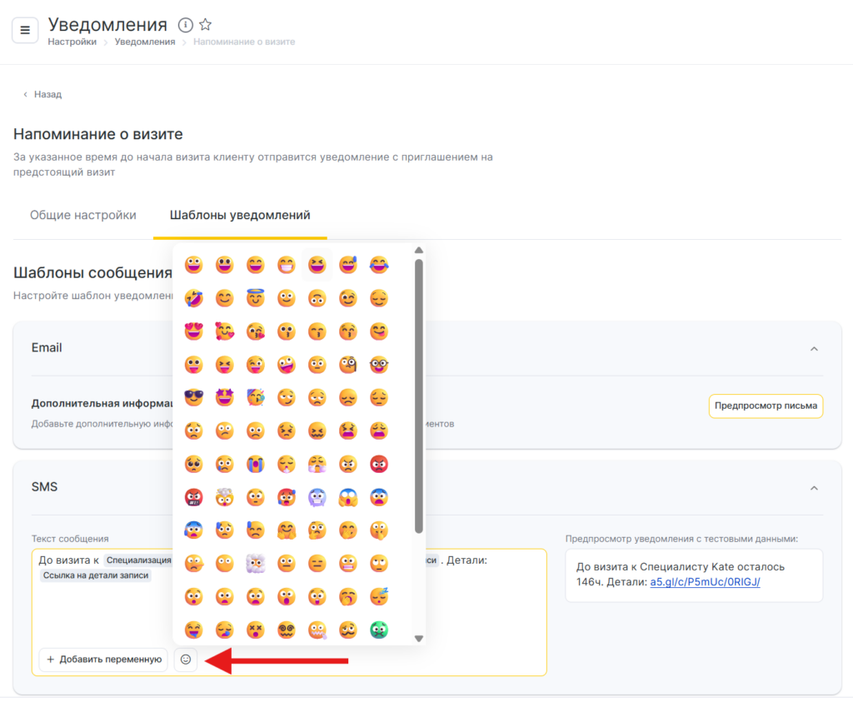Pick the smiling face with halo emoji
Viewport: 853px width, 712px height.
255,298
